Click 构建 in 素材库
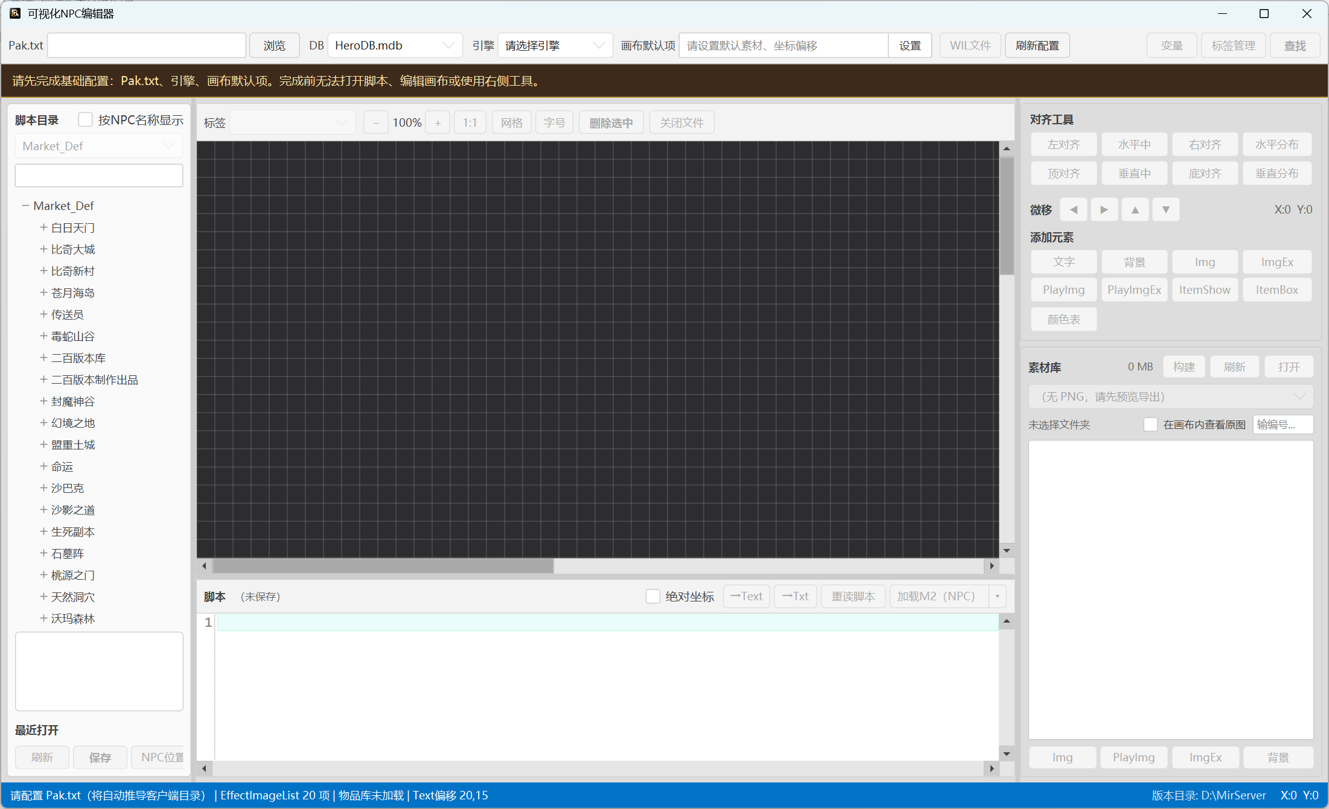 [x=1184, y=367]
